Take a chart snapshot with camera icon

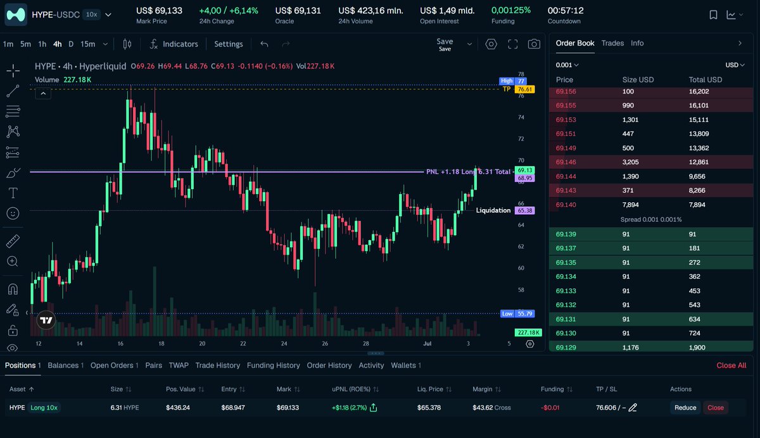pos(534,44)
